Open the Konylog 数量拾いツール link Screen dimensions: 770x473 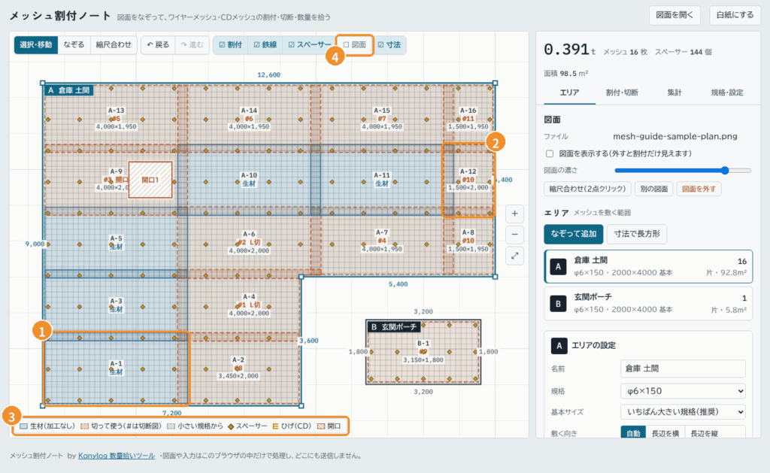coord(117,456)
